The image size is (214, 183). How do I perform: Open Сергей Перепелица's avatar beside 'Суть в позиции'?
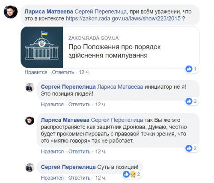coord(30,167)
